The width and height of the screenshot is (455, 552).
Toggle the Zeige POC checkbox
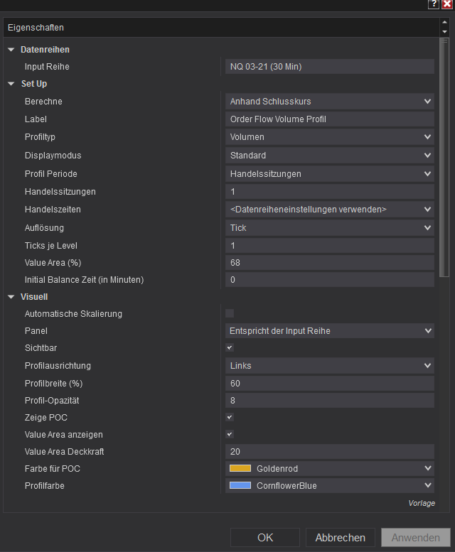click(230, 417)
